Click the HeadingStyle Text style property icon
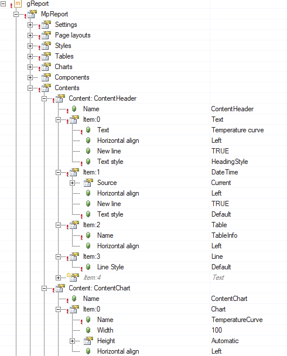The height and width of the screenshot is (356, 287). 88,162
